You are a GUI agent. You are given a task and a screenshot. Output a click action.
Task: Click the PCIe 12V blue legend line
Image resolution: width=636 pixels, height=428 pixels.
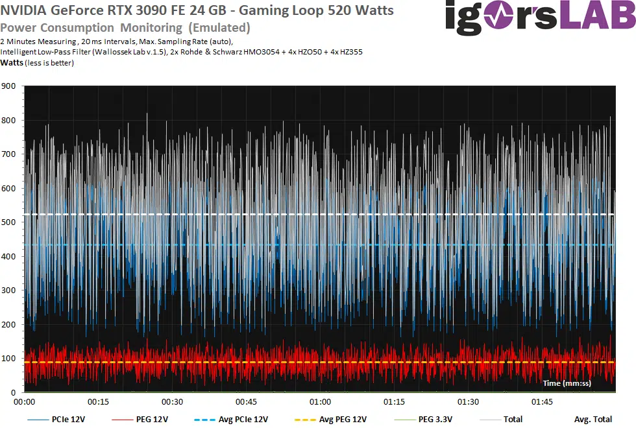[38, 420]
